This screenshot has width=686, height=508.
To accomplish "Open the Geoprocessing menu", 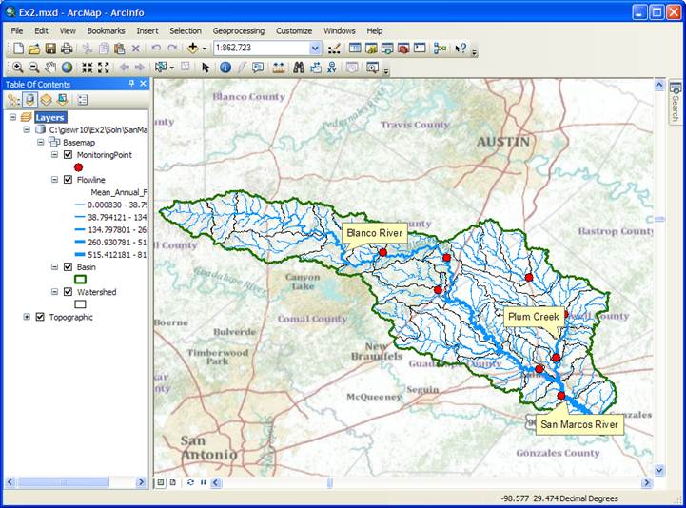I will [x=239, y=30].
